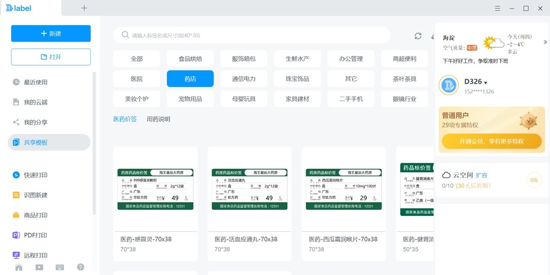Open a new tab with the plus button

tap(84, 8)
